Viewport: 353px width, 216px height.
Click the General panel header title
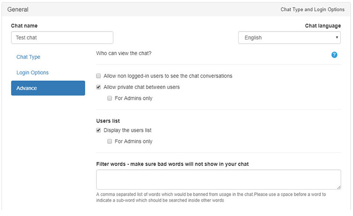(18, 9)
